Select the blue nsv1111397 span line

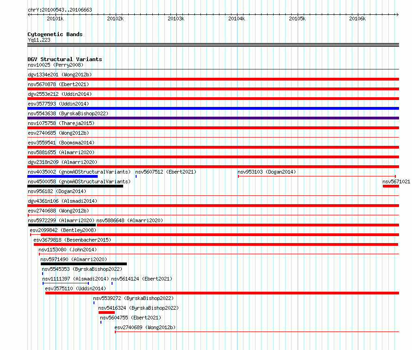point(66,283)
